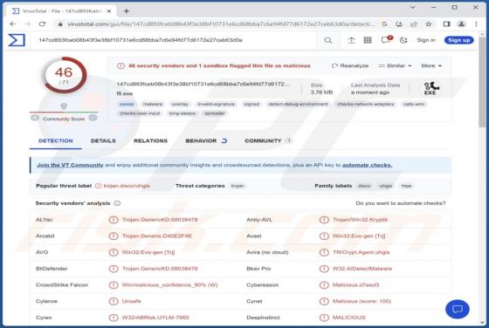The width and height of the screenshot is (489, 328).
Task: Toggle the dark mode moon icon
Action: pos(403,40)
